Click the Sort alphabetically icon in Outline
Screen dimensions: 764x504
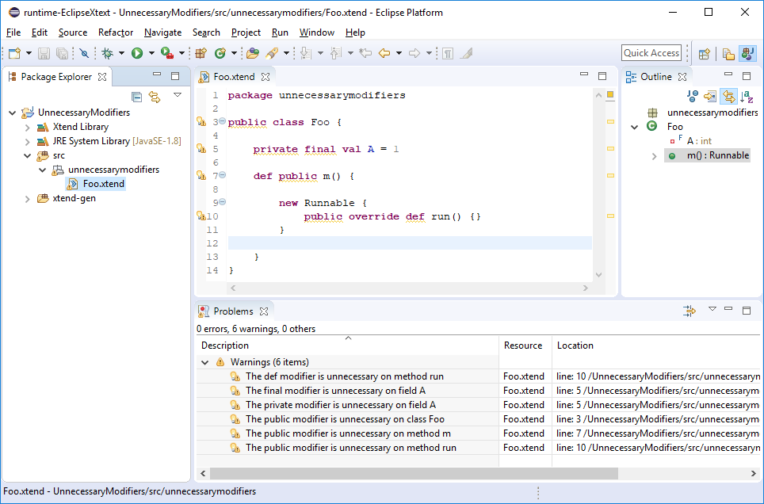coord(746,96)
